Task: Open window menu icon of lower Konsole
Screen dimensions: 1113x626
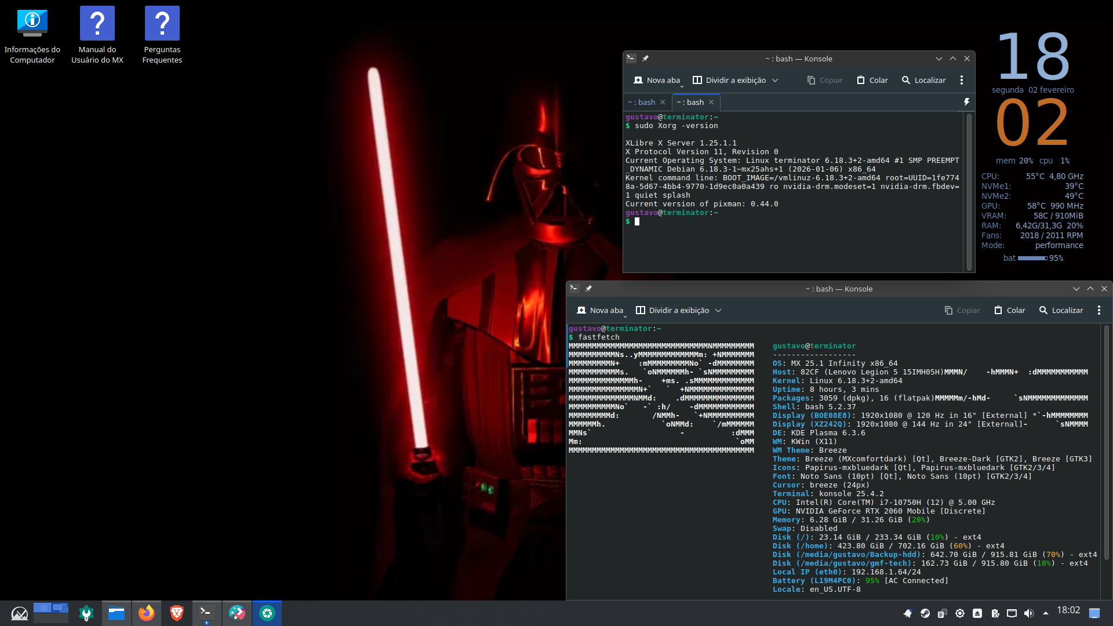Action: point(574,289)
